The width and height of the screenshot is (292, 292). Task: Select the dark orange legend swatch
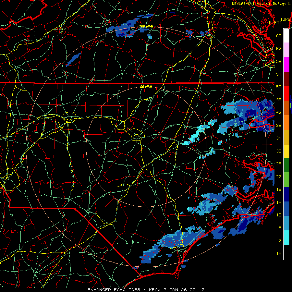pyautogui.click(x=286, y=108)
